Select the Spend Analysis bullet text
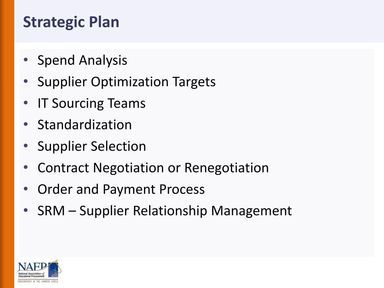The image size is (384, 288). point(82,60)
